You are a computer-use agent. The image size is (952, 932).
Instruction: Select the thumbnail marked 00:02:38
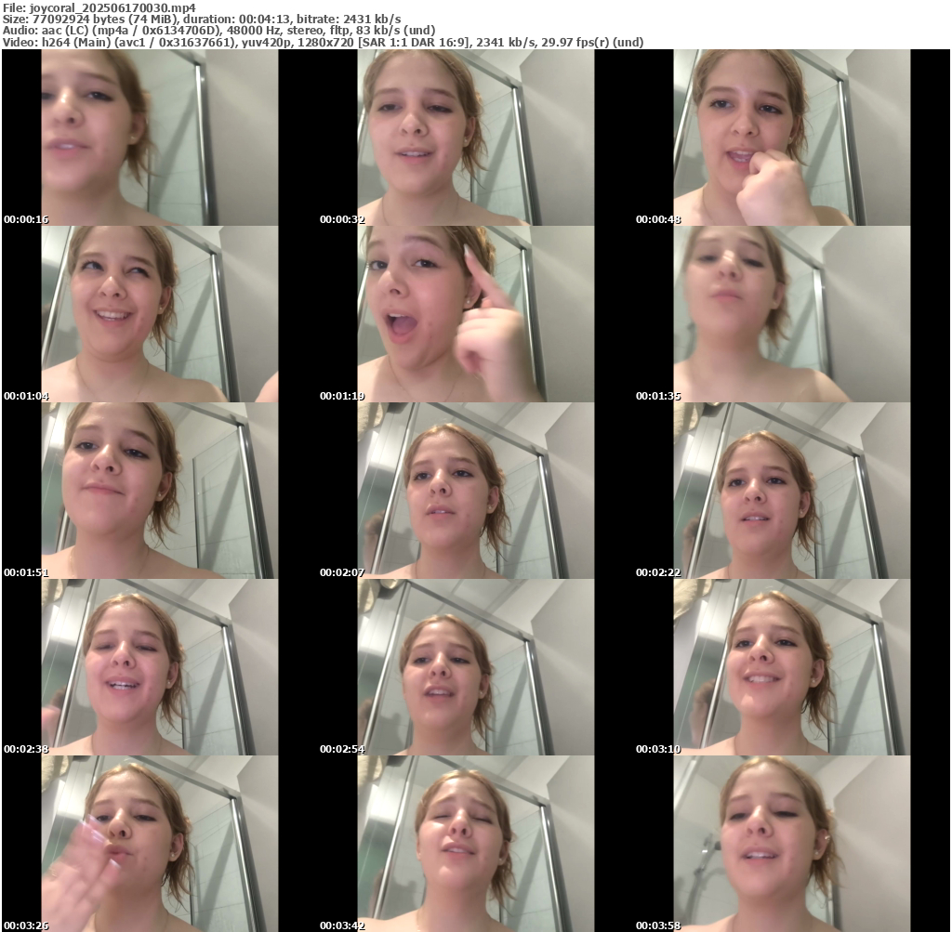(x=159, y=667)
